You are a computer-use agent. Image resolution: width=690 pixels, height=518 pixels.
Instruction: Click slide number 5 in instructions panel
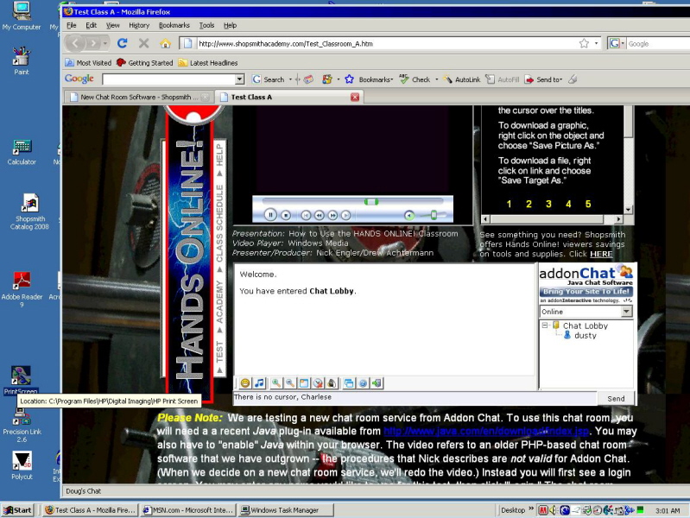588,204
